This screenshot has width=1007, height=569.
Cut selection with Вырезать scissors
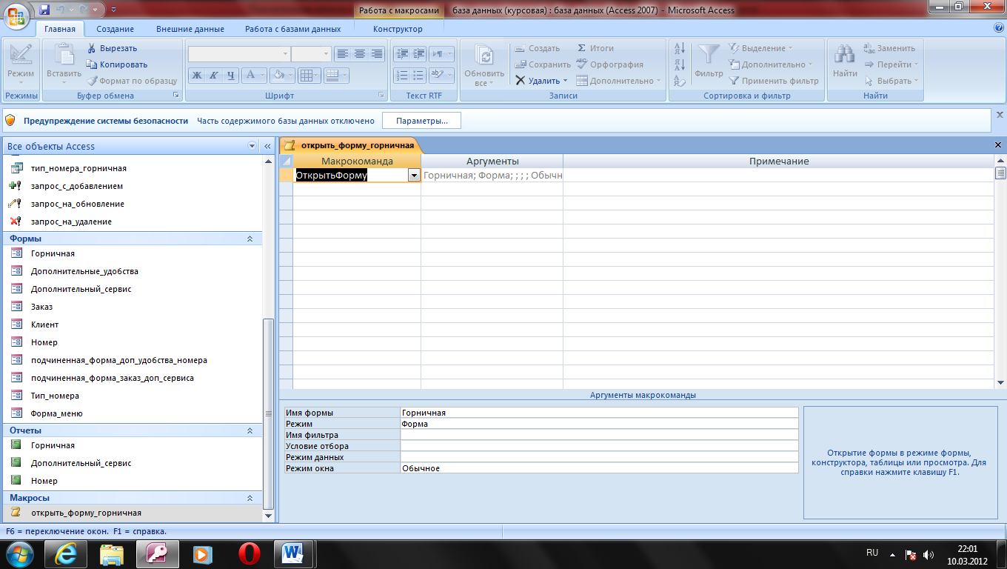113,48
